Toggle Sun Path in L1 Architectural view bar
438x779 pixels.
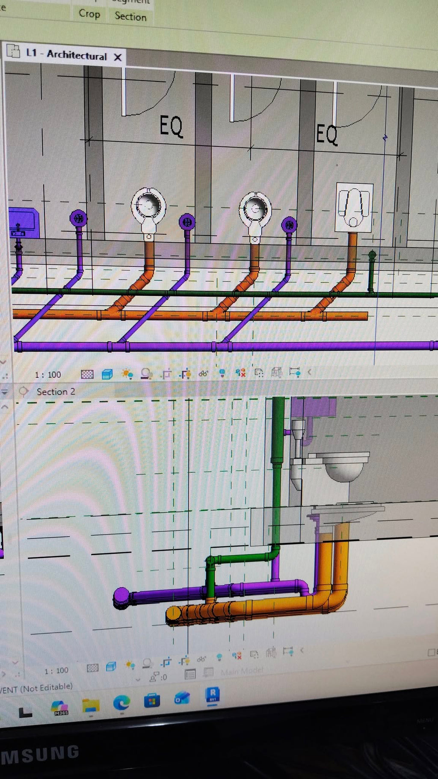point(127,374)
